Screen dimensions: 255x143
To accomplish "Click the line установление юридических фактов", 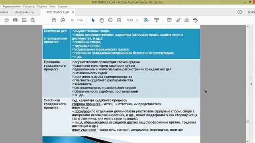I will click(101, 49).
